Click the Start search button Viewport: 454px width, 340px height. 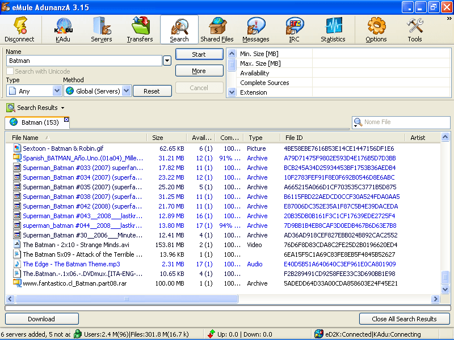coord(199,54)
